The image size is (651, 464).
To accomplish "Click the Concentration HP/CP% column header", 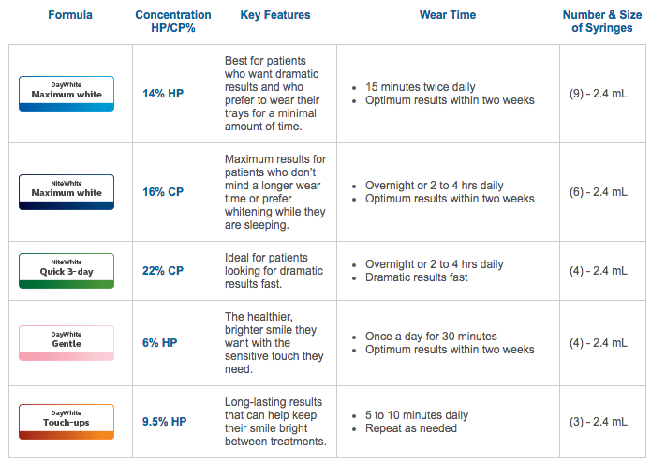I will click(x=173, y=22).
